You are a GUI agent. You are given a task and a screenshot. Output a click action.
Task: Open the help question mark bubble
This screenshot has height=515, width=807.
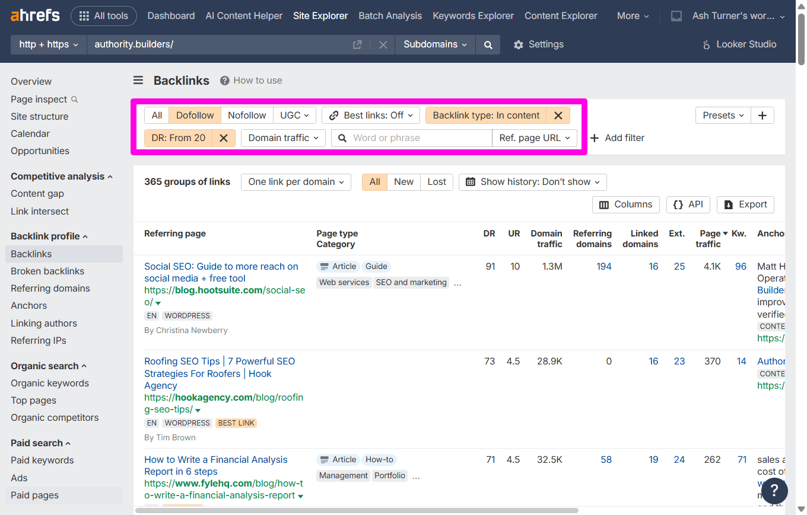pyautogui.click(x=774, y=491)
